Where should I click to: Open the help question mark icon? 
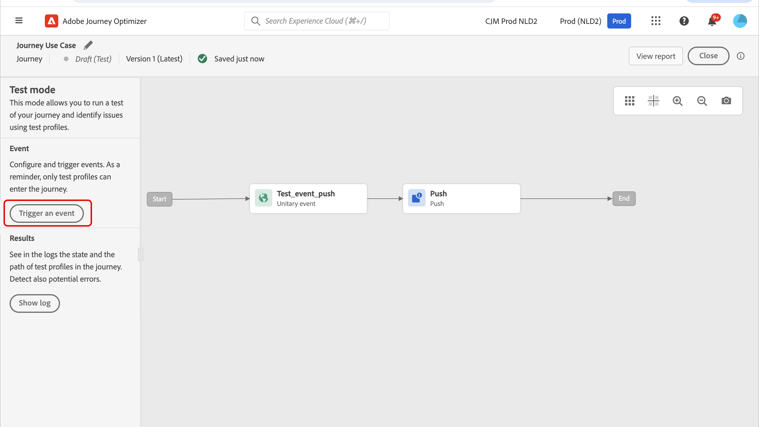[684, 21]
